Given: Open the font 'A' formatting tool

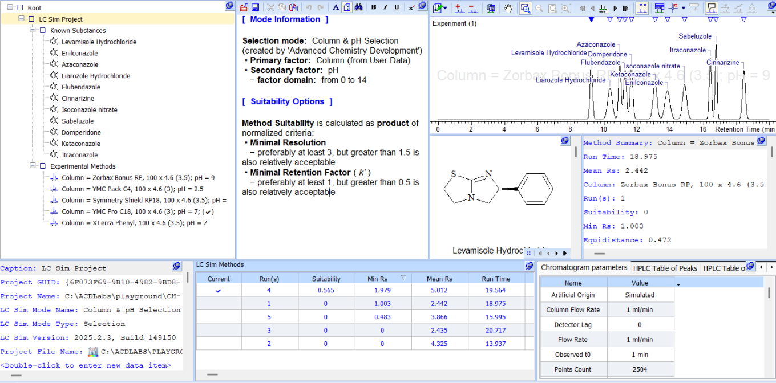Looking at the screenshot, I should tap(336, 7).
